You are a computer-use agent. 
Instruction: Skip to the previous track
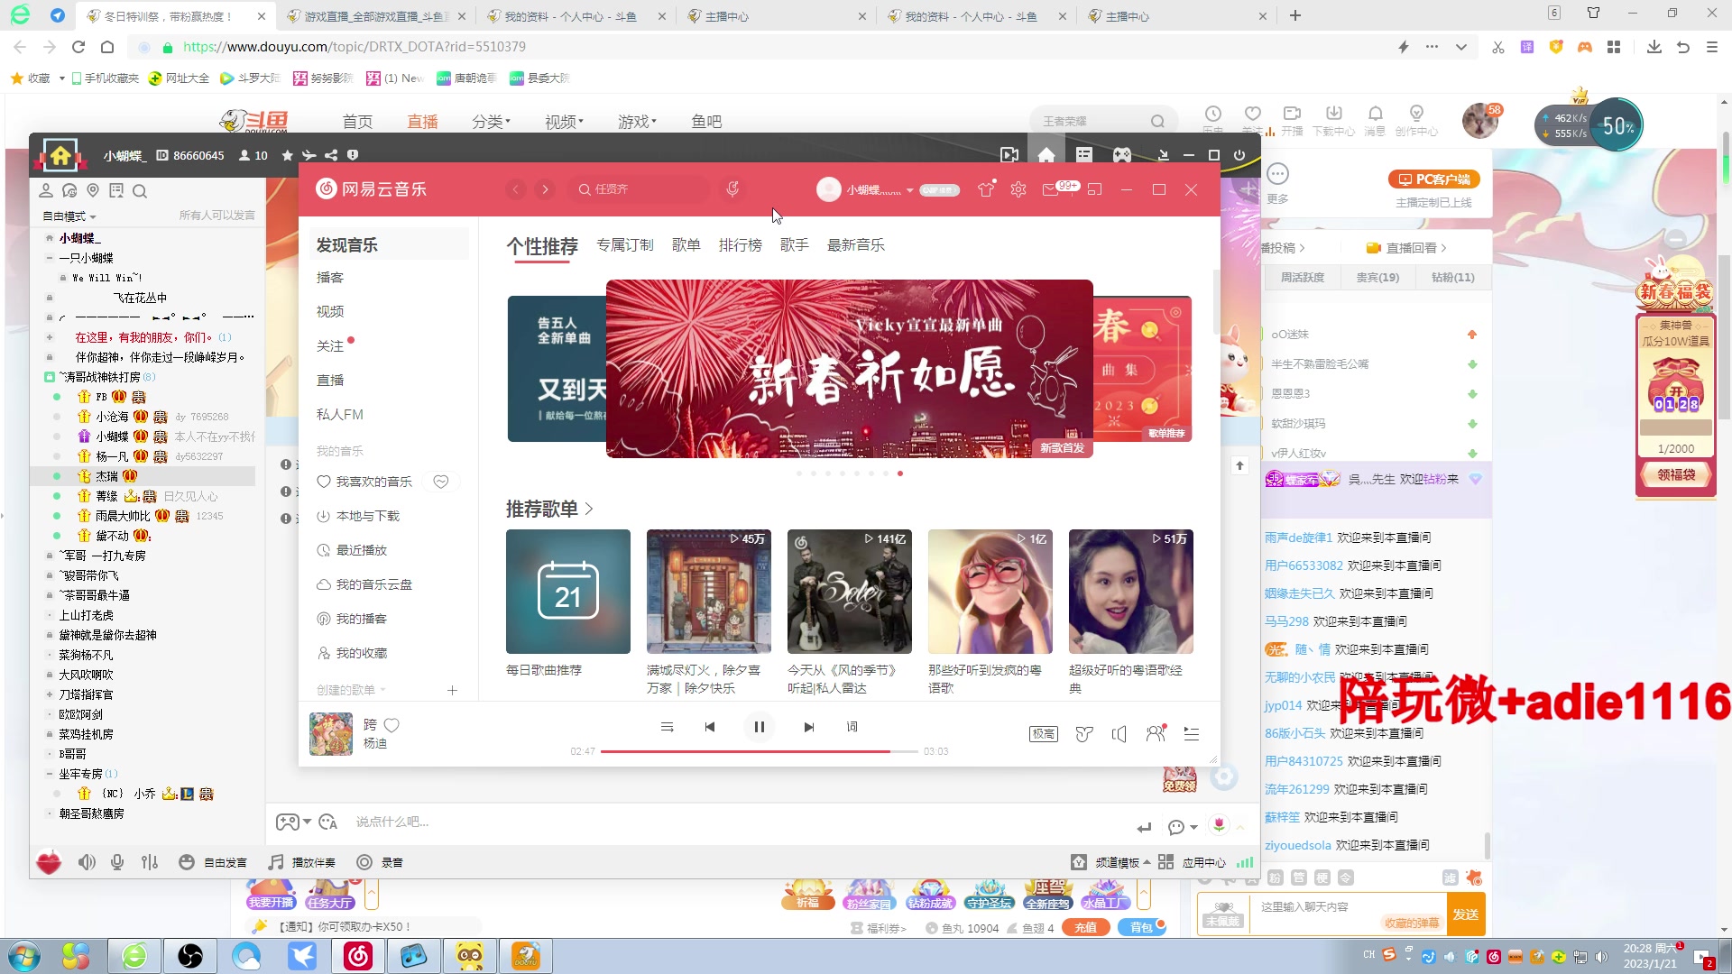point(710,727)
